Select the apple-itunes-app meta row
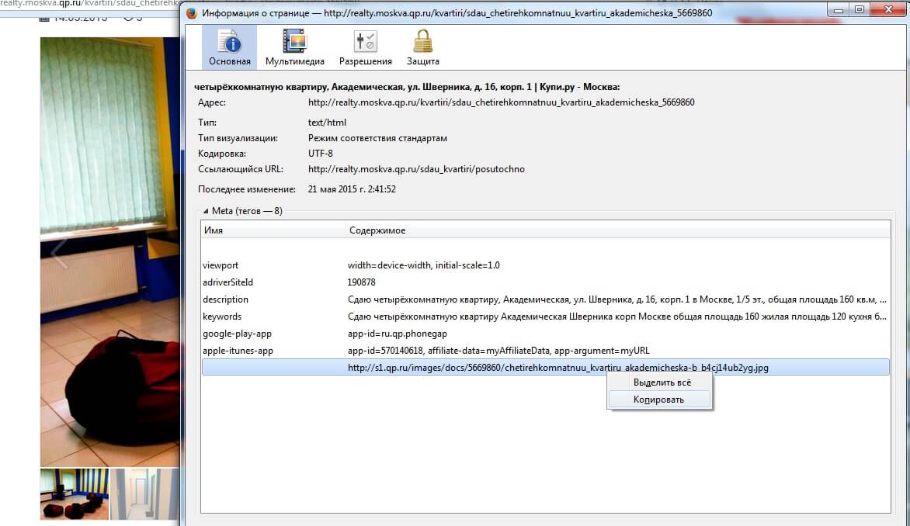 pyautogui.click(x=546, y=351)
